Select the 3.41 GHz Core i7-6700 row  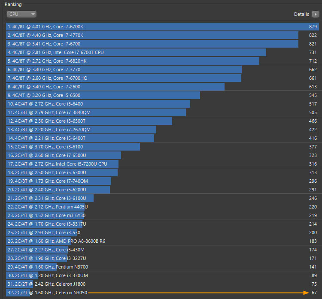[x=162, y=44]
